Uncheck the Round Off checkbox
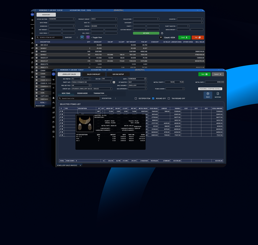 pos(153,98)
